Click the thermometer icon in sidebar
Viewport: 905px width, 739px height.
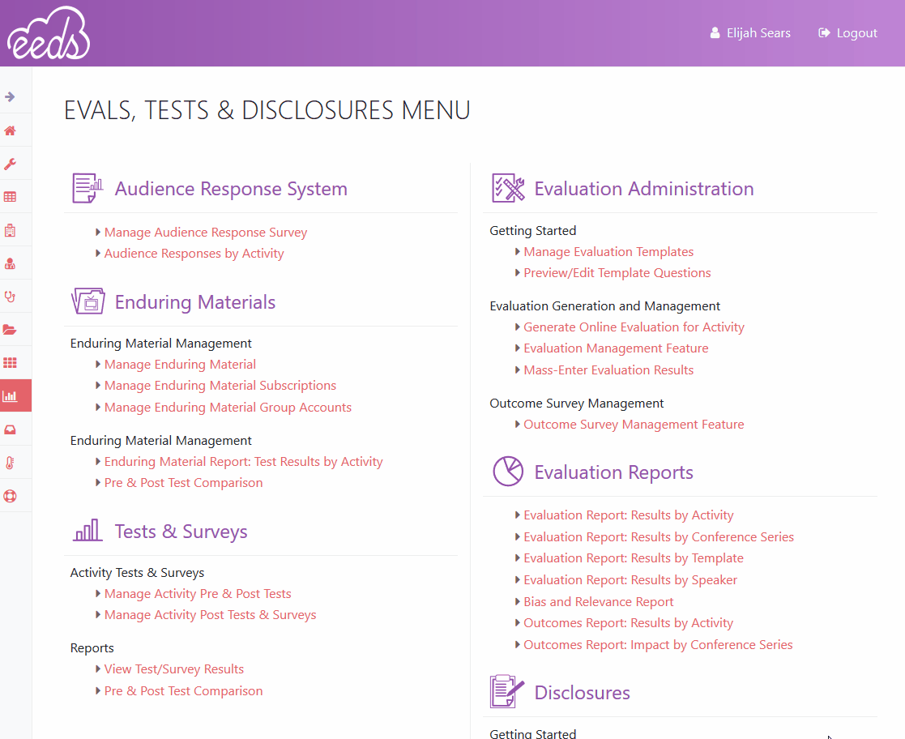[11, 462]
